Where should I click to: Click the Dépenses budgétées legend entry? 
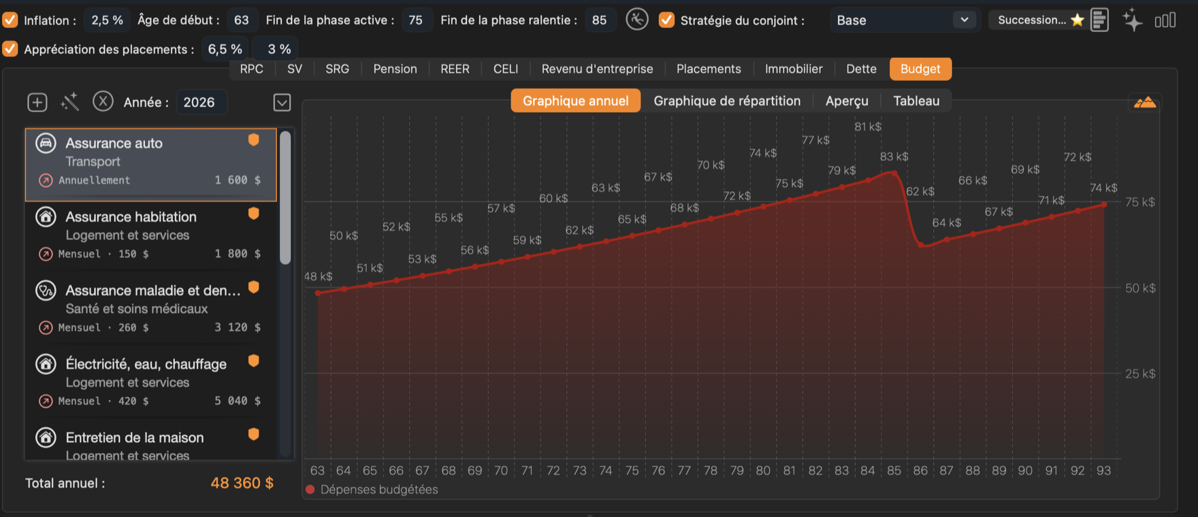click(372, 489)
